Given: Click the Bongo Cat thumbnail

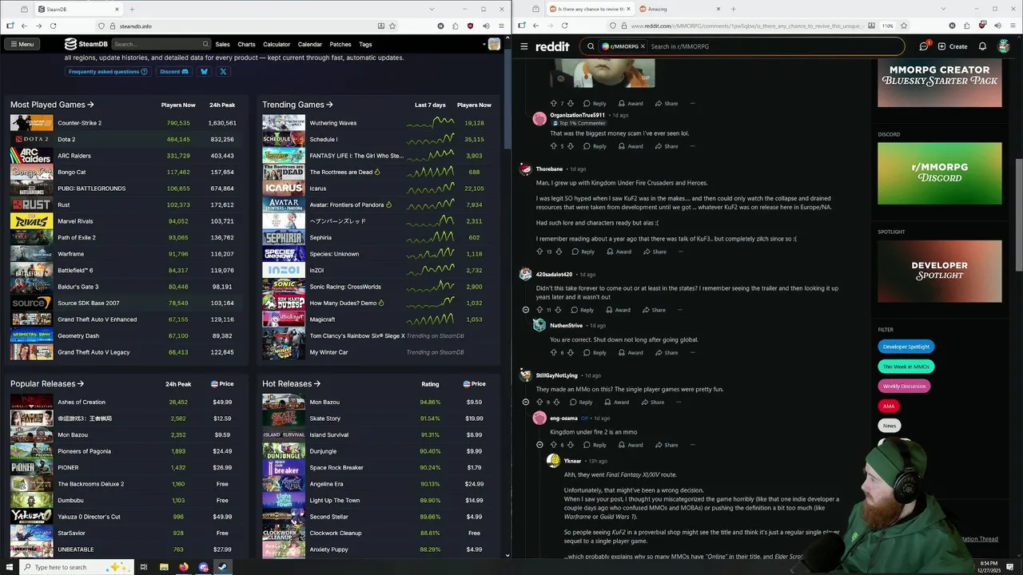Looking at the screenshot, I should (x=31, y=172).
